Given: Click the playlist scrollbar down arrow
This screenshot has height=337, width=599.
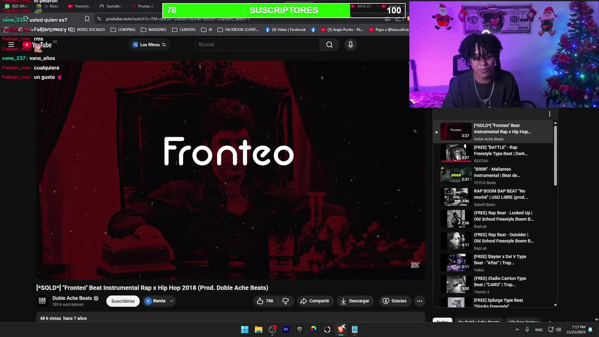Looking at the screenshot, I should tap(555, 305).
